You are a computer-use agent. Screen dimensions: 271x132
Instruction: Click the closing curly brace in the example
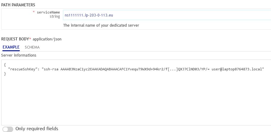tap(5, 74)
